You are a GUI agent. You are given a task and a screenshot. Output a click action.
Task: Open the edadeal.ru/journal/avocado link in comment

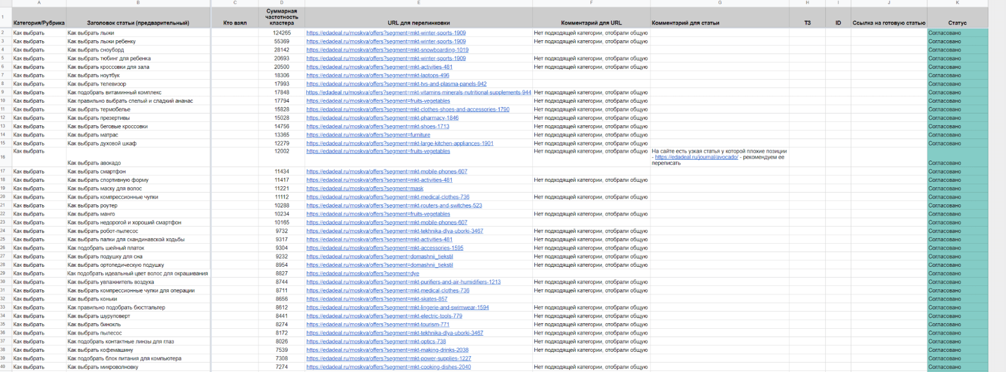[x=696, y=157]
